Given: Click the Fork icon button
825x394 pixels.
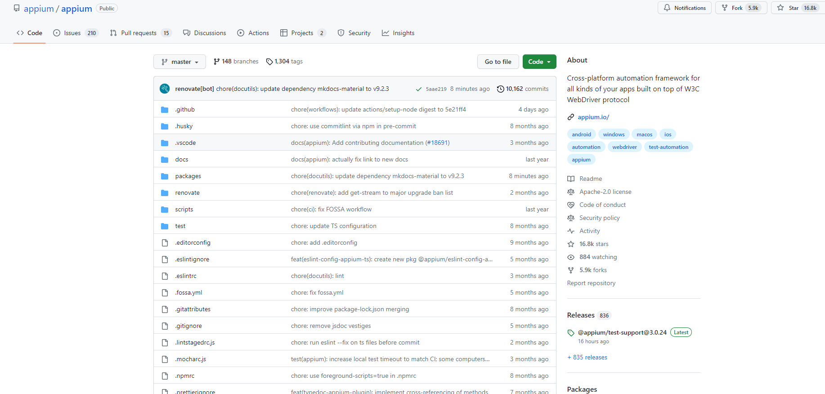Looking at the screenshot, I should coord(725,8).
